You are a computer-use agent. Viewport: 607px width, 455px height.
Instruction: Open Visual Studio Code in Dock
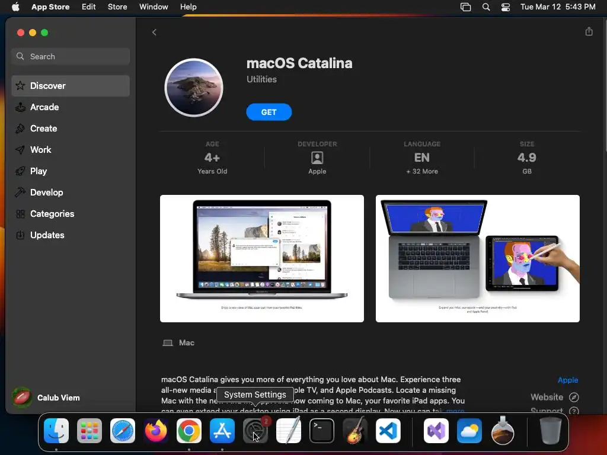pyautogui.click(x=388, y=431)
